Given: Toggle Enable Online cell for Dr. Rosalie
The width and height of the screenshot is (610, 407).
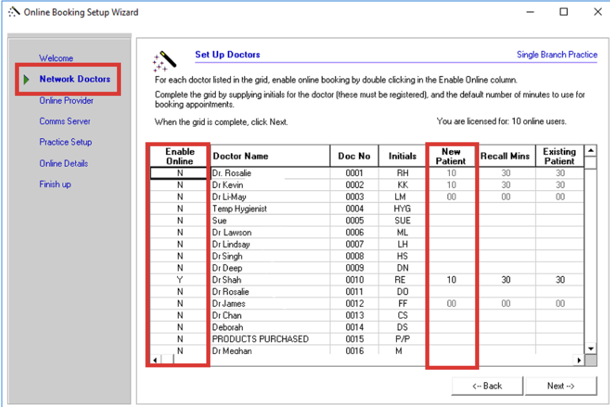Looking at the screenshot, I should click(180, 173).
